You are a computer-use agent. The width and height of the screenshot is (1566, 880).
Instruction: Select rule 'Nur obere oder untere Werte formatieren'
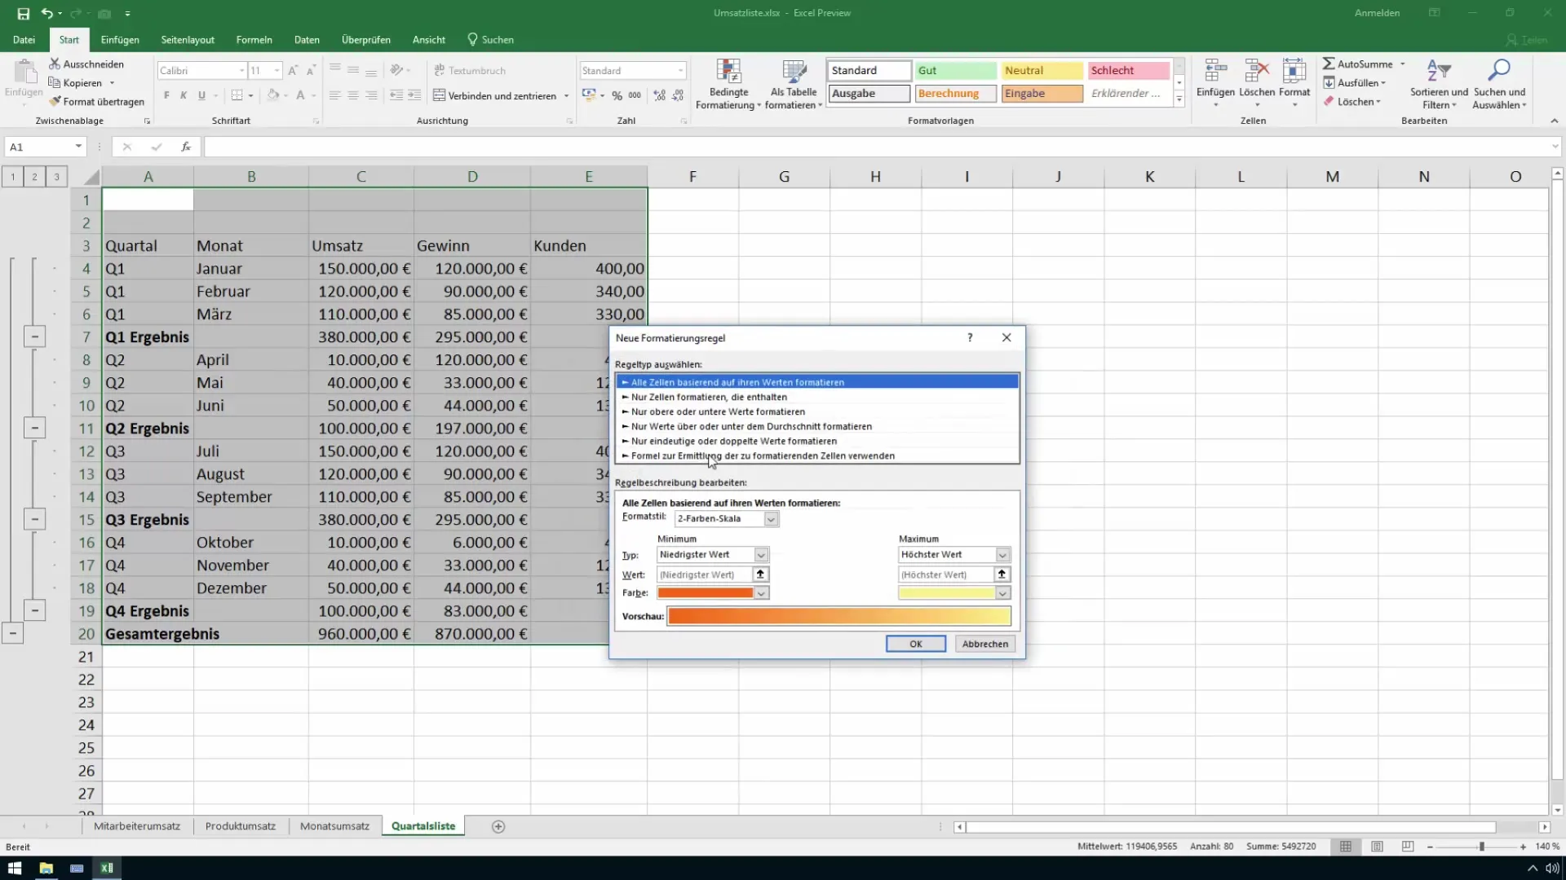817,411
